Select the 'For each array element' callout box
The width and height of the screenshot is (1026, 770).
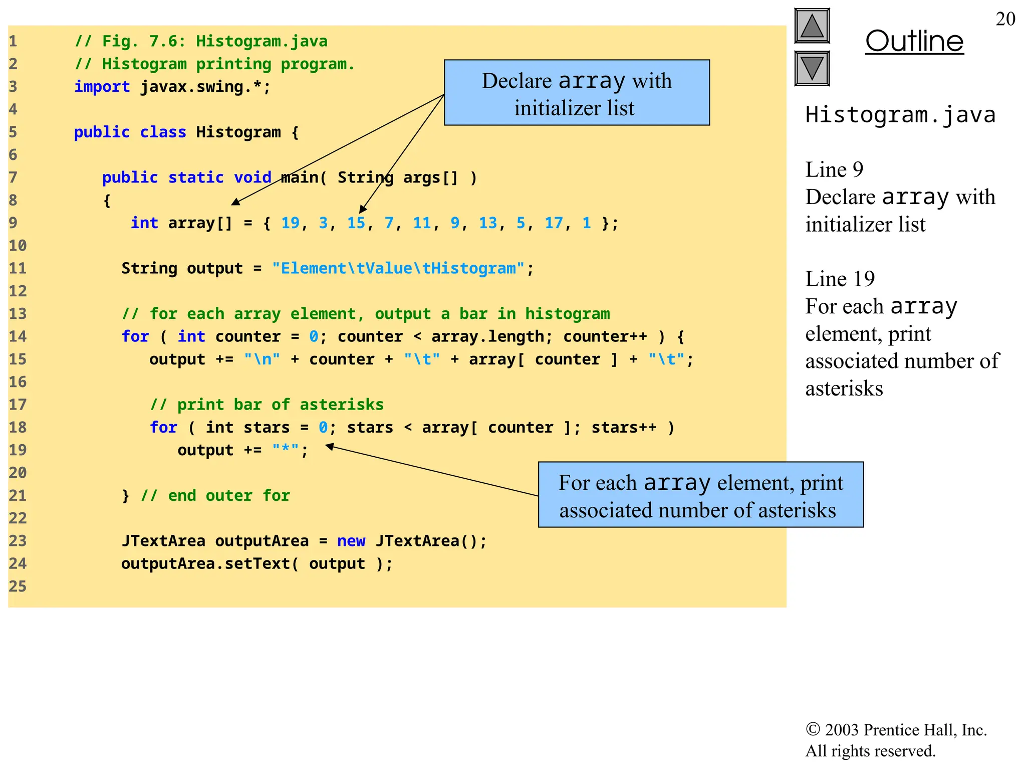(700, 495)
